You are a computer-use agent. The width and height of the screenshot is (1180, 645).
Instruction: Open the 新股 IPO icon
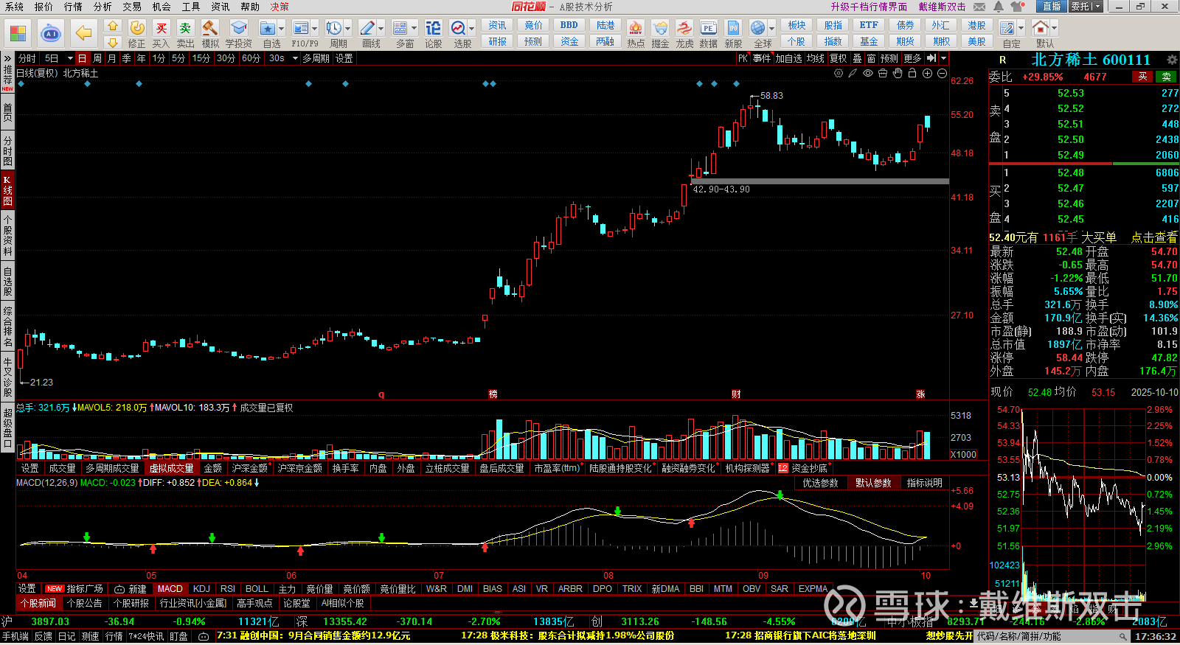733,28
